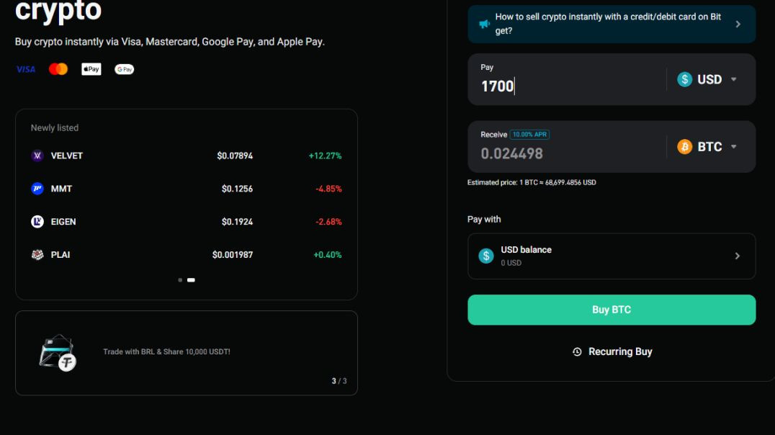Click the Pay with label
The image size is (775, 435).
[484, 219]
